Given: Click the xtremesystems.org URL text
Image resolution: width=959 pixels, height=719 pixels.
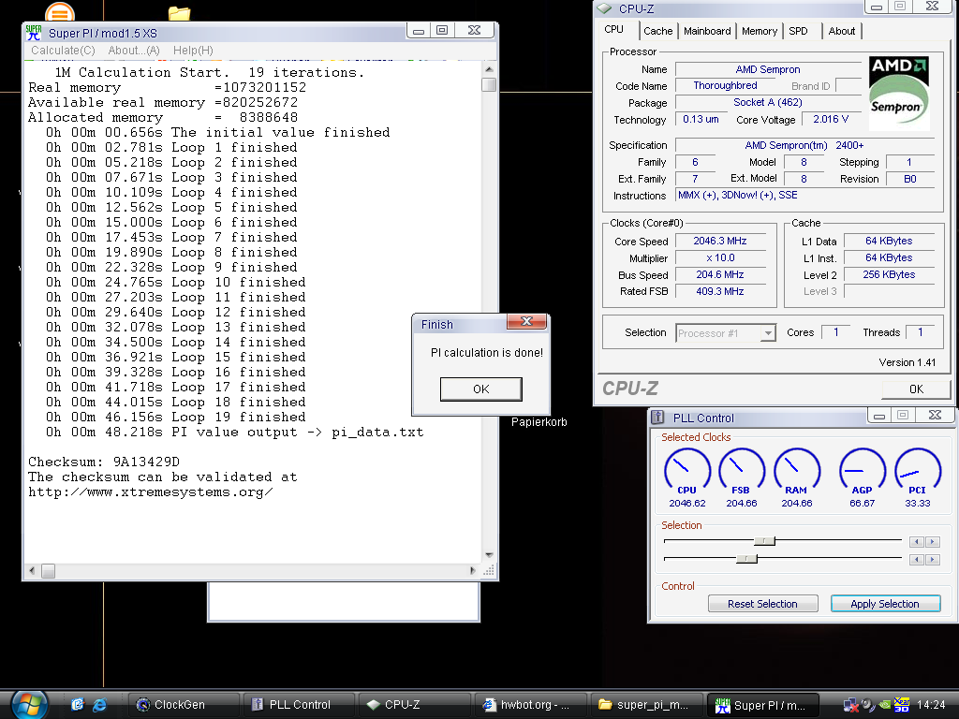Looking at the screenshot, I should (151, 492).
